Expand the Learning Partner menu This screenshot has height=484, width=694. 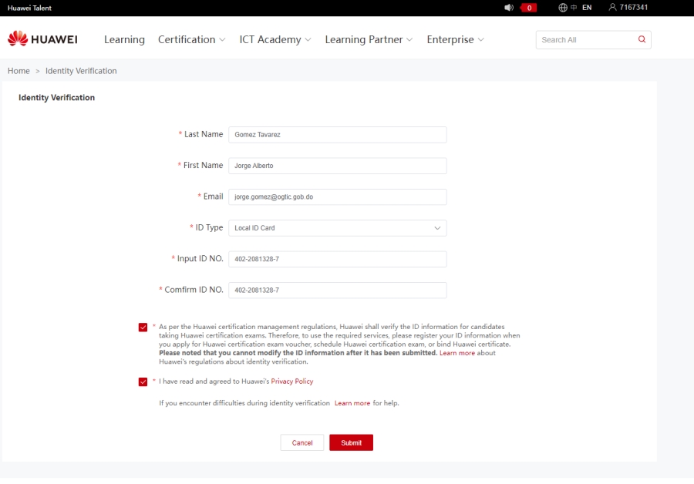[x=369, y=39]
